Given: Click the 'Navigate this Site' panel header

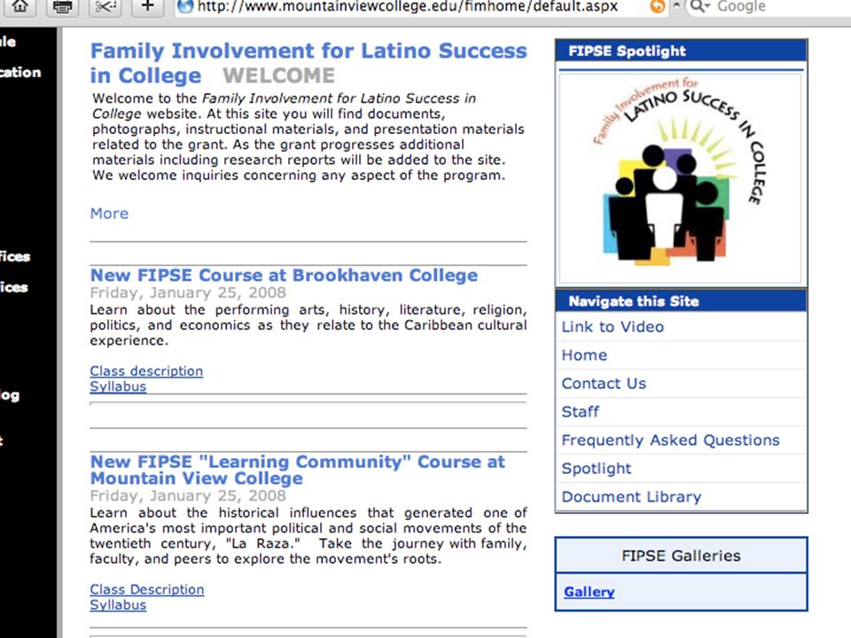Looking at the screenshot, I should coord(681,301).
